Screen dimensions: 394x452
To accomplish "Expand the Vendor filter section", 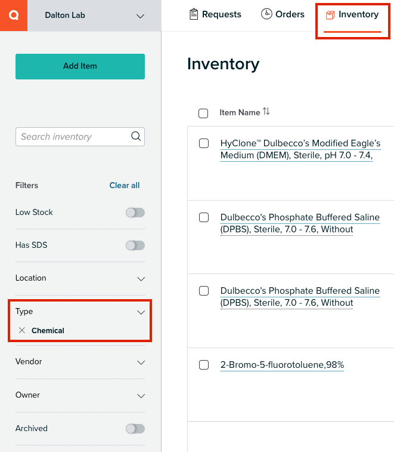I will coord(80,362).
